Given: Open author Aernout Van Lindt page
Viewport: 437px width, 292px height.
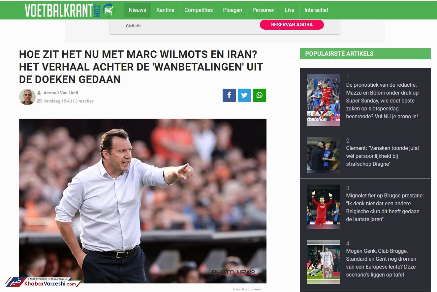Looking at the screenshot, I should pos(61,93).
